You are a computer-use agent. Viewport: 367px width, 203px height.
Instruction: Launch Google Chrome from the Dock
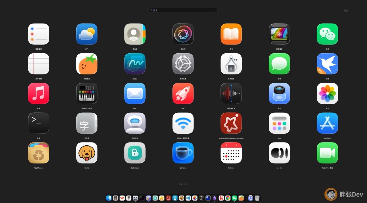click(228, 198)
